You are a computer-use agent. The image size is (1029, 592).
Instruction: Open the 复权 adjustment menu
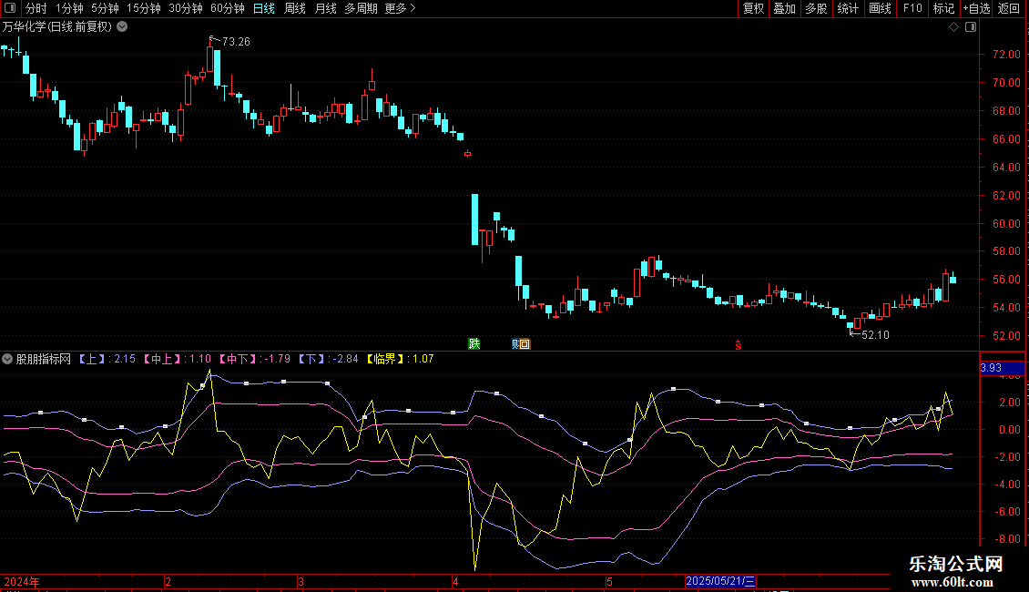click(753, 8)
